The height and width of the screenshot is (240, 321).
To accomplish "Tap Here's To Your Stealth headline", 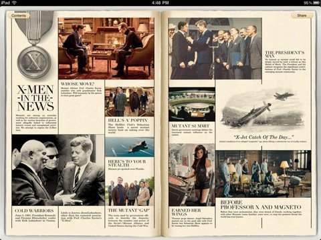I will point(127,163).
